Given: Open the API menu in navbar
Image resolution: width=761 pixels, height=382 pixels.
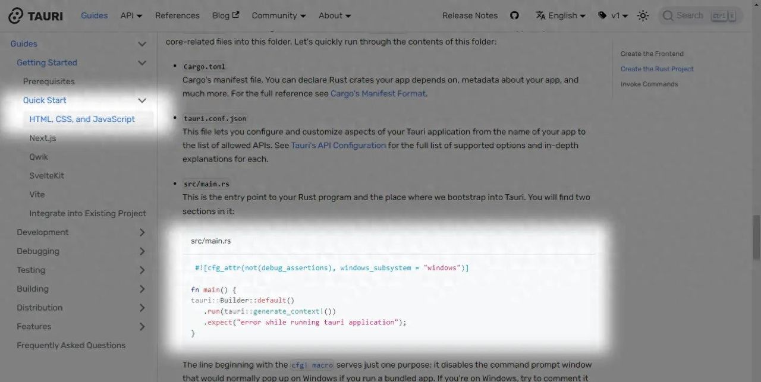Looking at the screenshot, I should coord(131,15).
